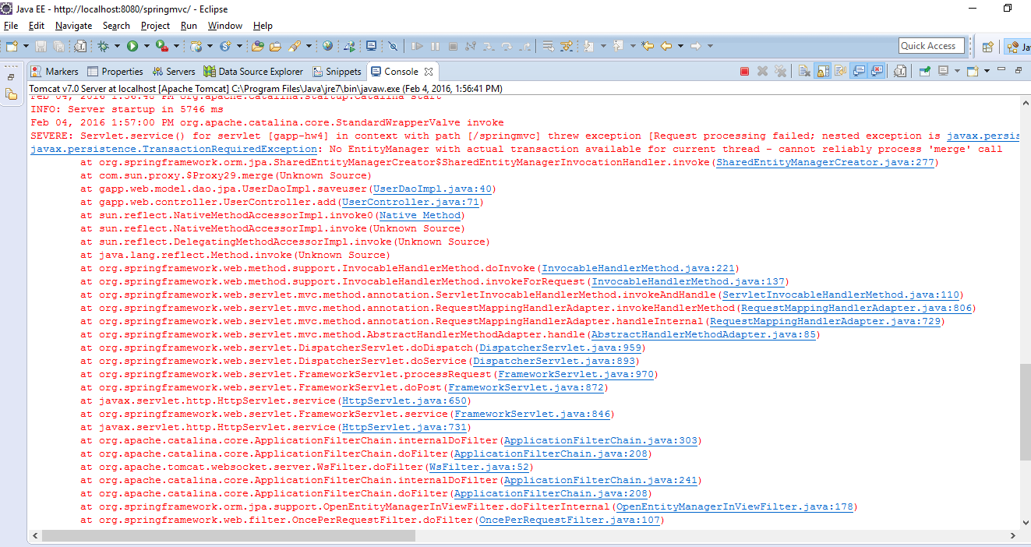Click the Open Perspective icon
The width and height of the screenshot is (1031, 547).
click(x=987, y=47)
